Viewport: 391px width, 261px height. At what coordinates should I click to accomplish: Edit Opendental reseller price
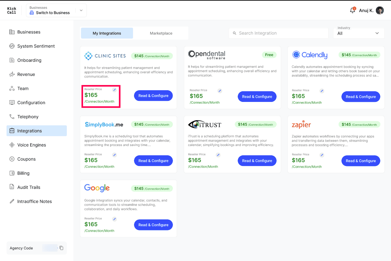[x=220, y=91]
